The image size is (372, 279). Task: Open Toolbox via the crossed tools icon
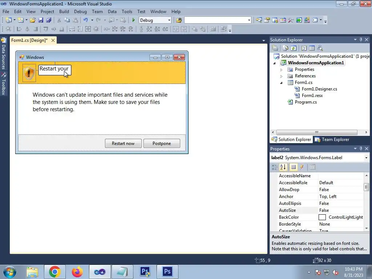pyautogui.click(x=291, y=20)
